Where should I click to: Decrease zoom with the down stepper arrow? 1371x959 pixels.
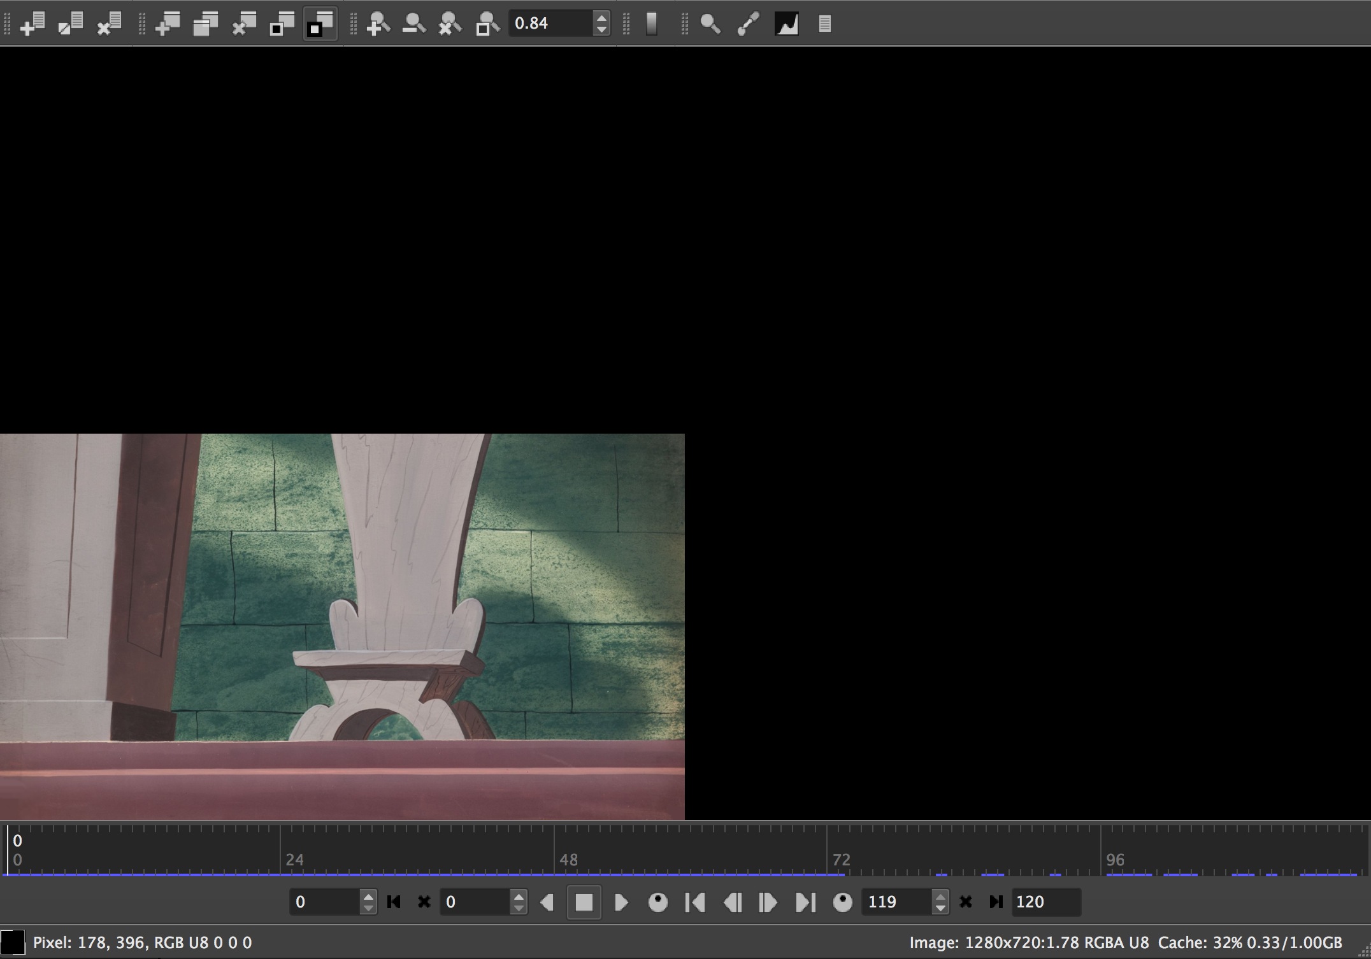(601, 30)
